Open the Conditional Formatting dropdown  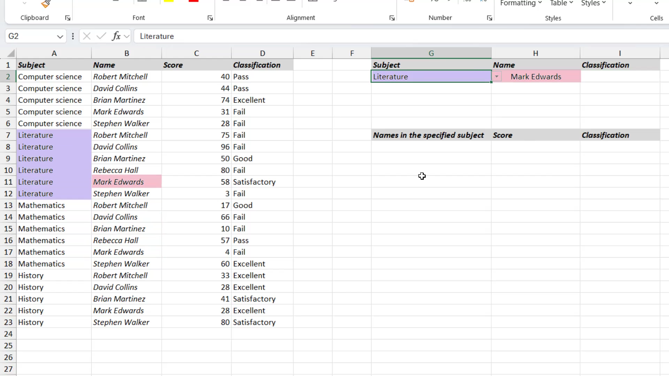pyautogui.click(x=521, y=3)
